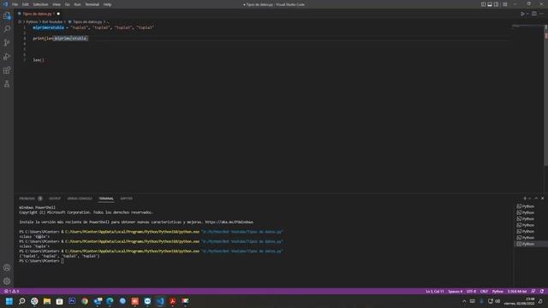Open the File menu
548x308 pixels.
[15, 4]
